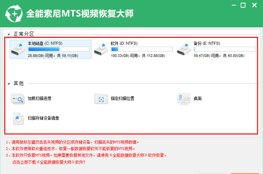263x174 pixels.
Task: Click the 指定扫描位置 label
Action: click(x=122, y=98)
